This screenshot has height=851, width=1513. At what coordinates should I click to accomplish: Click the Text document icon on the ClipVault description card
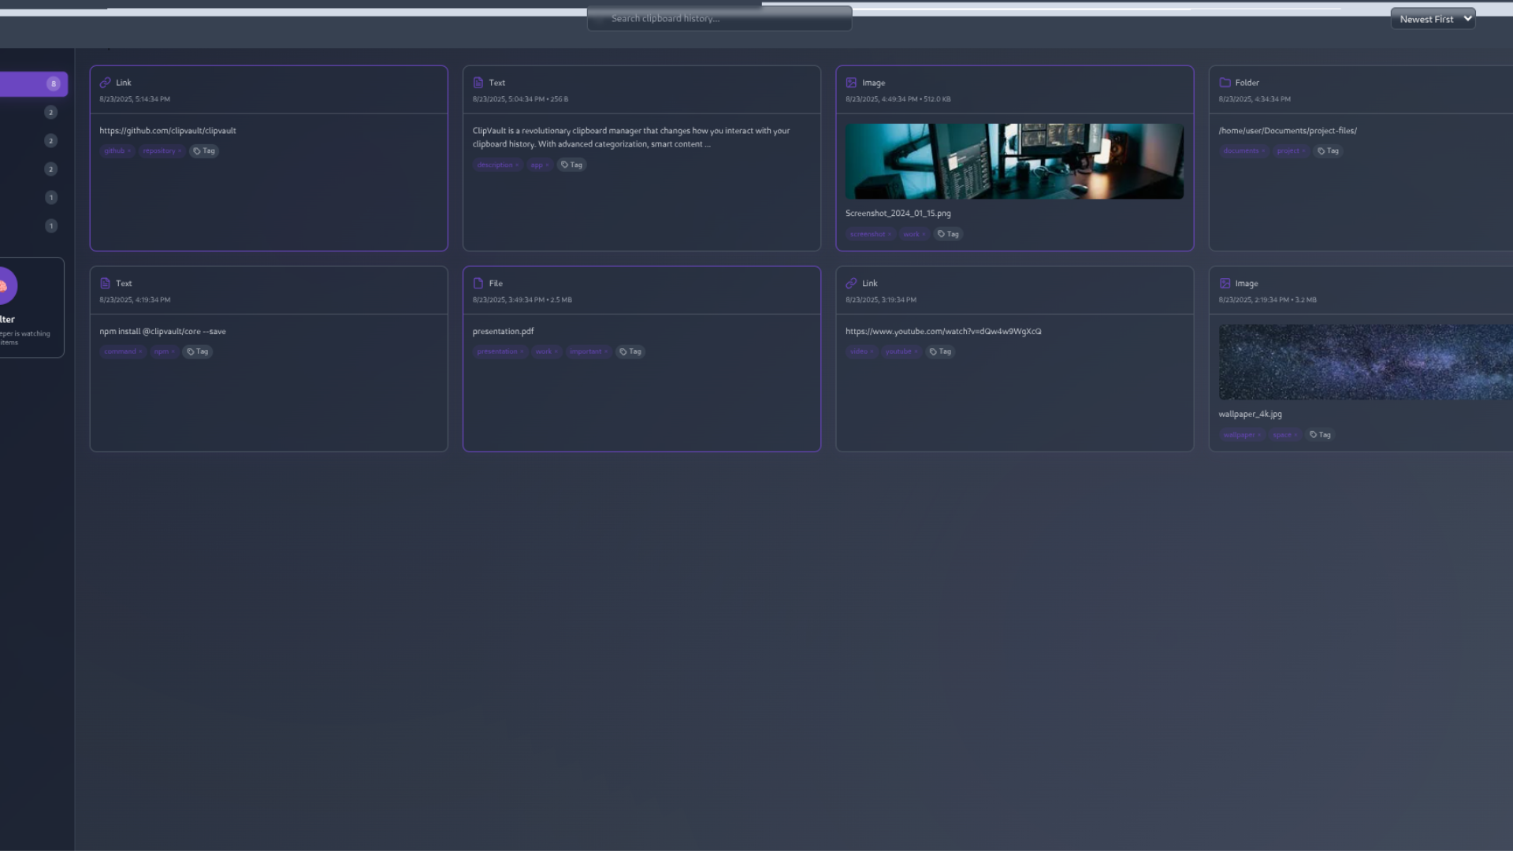point(478,83)
